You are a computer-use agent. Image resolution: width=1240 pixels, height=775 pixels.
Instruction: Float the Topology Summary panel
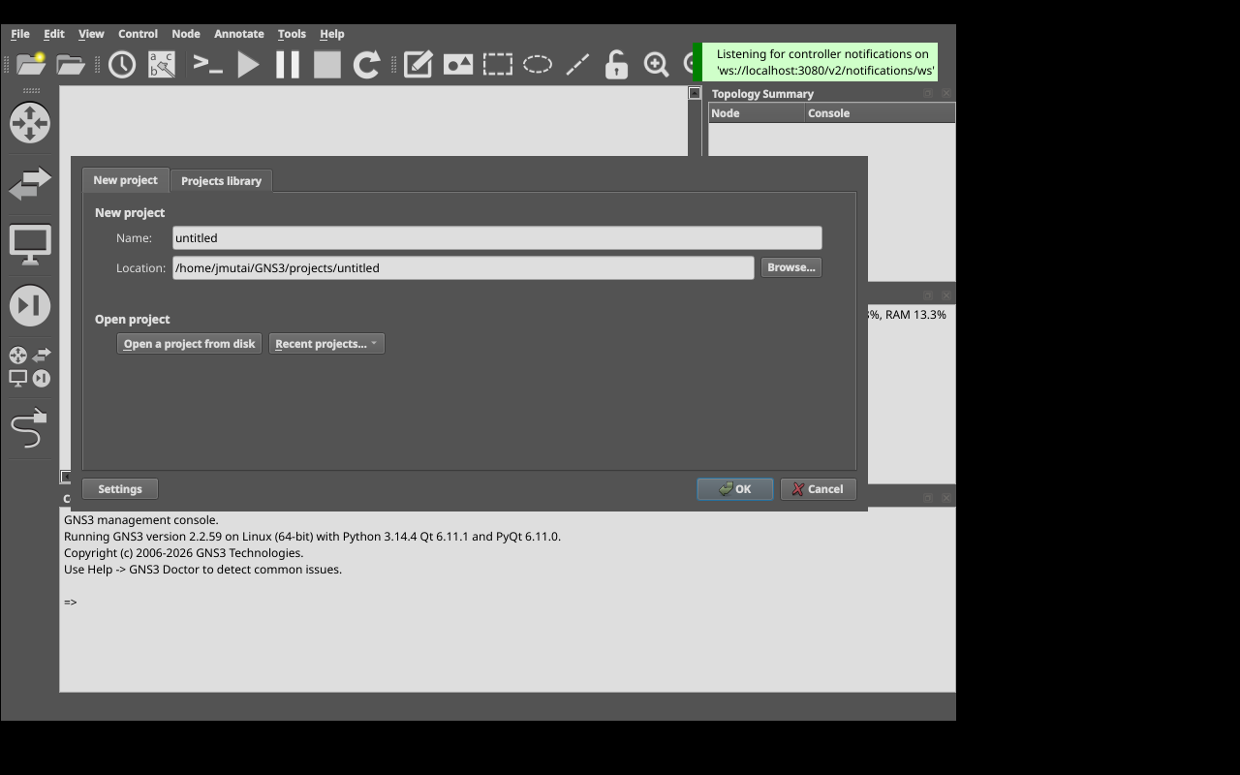click(x=927, y=93)
